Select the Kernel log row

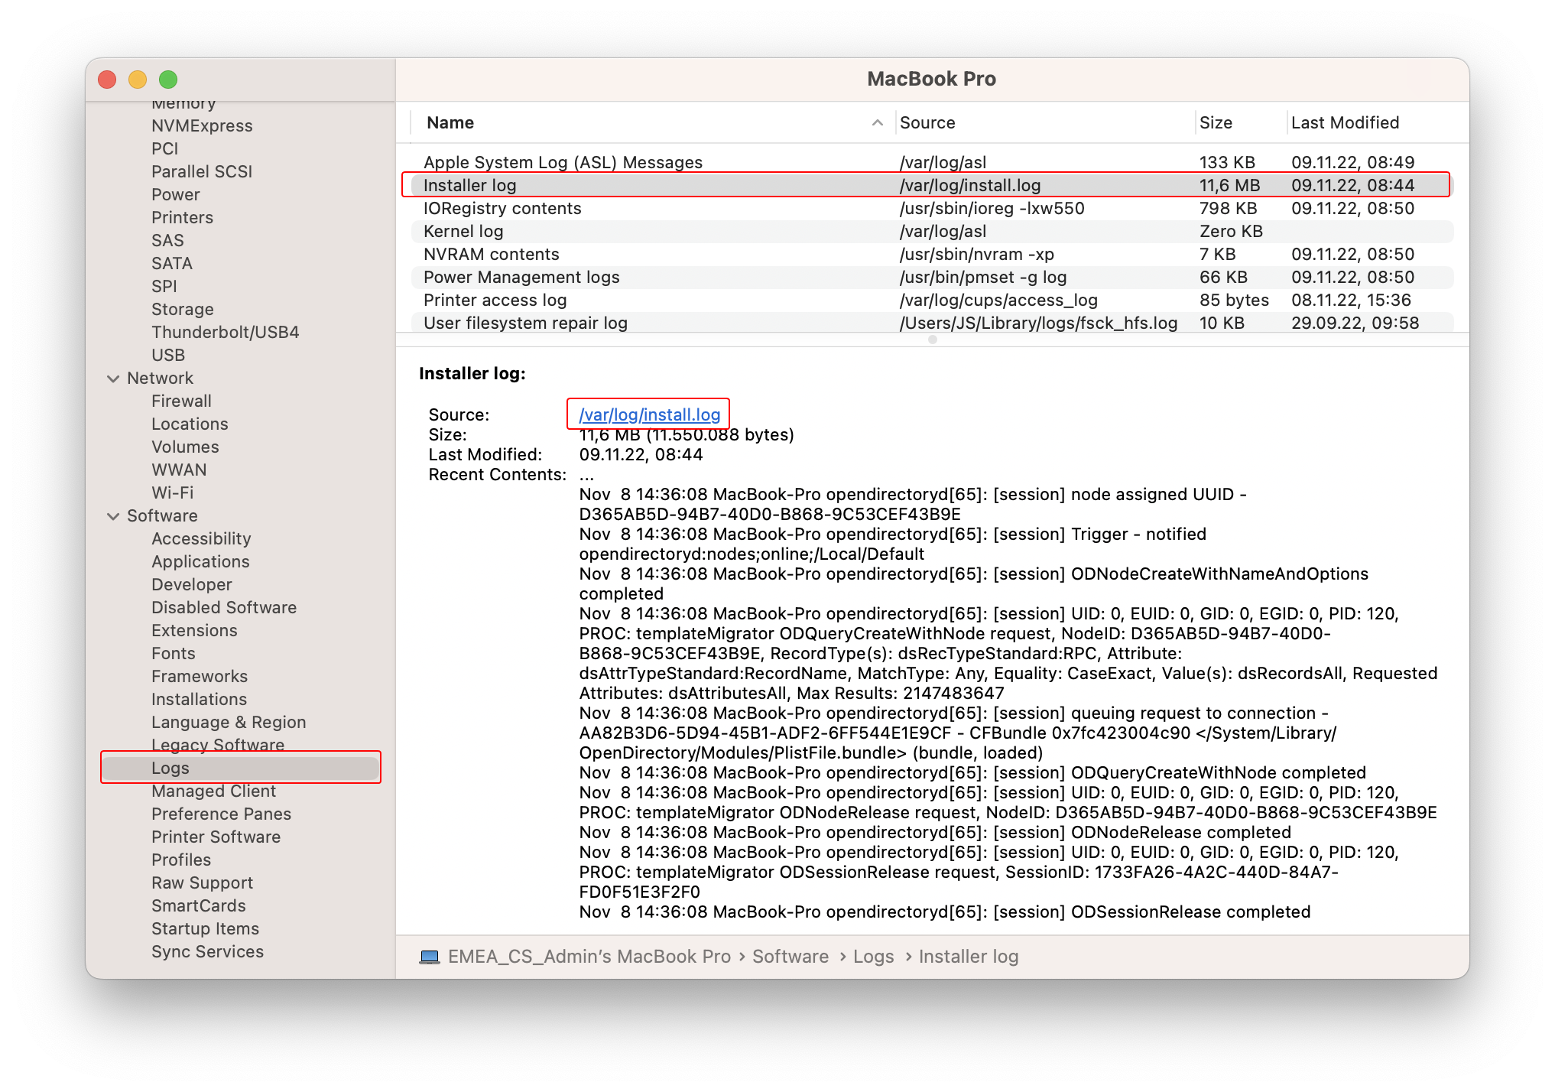pos(463,231)
